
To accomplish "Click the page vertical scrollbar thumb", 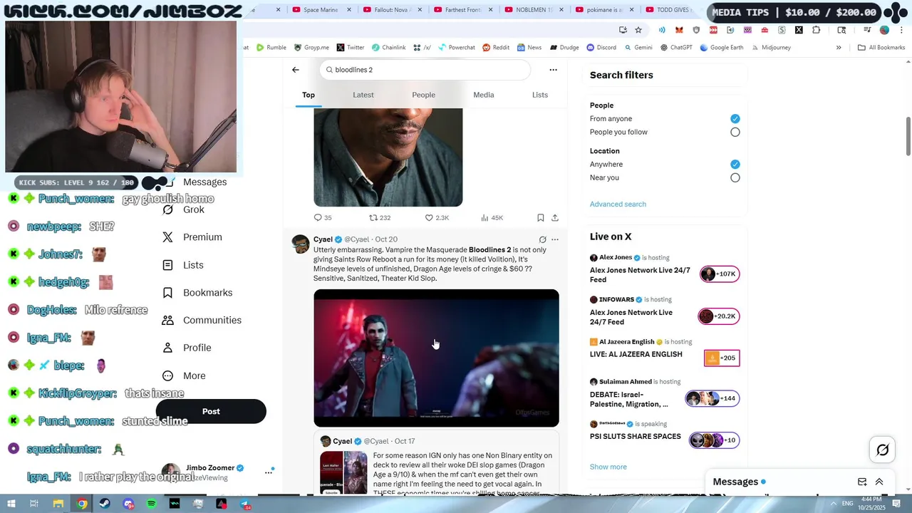I will 908,135.
